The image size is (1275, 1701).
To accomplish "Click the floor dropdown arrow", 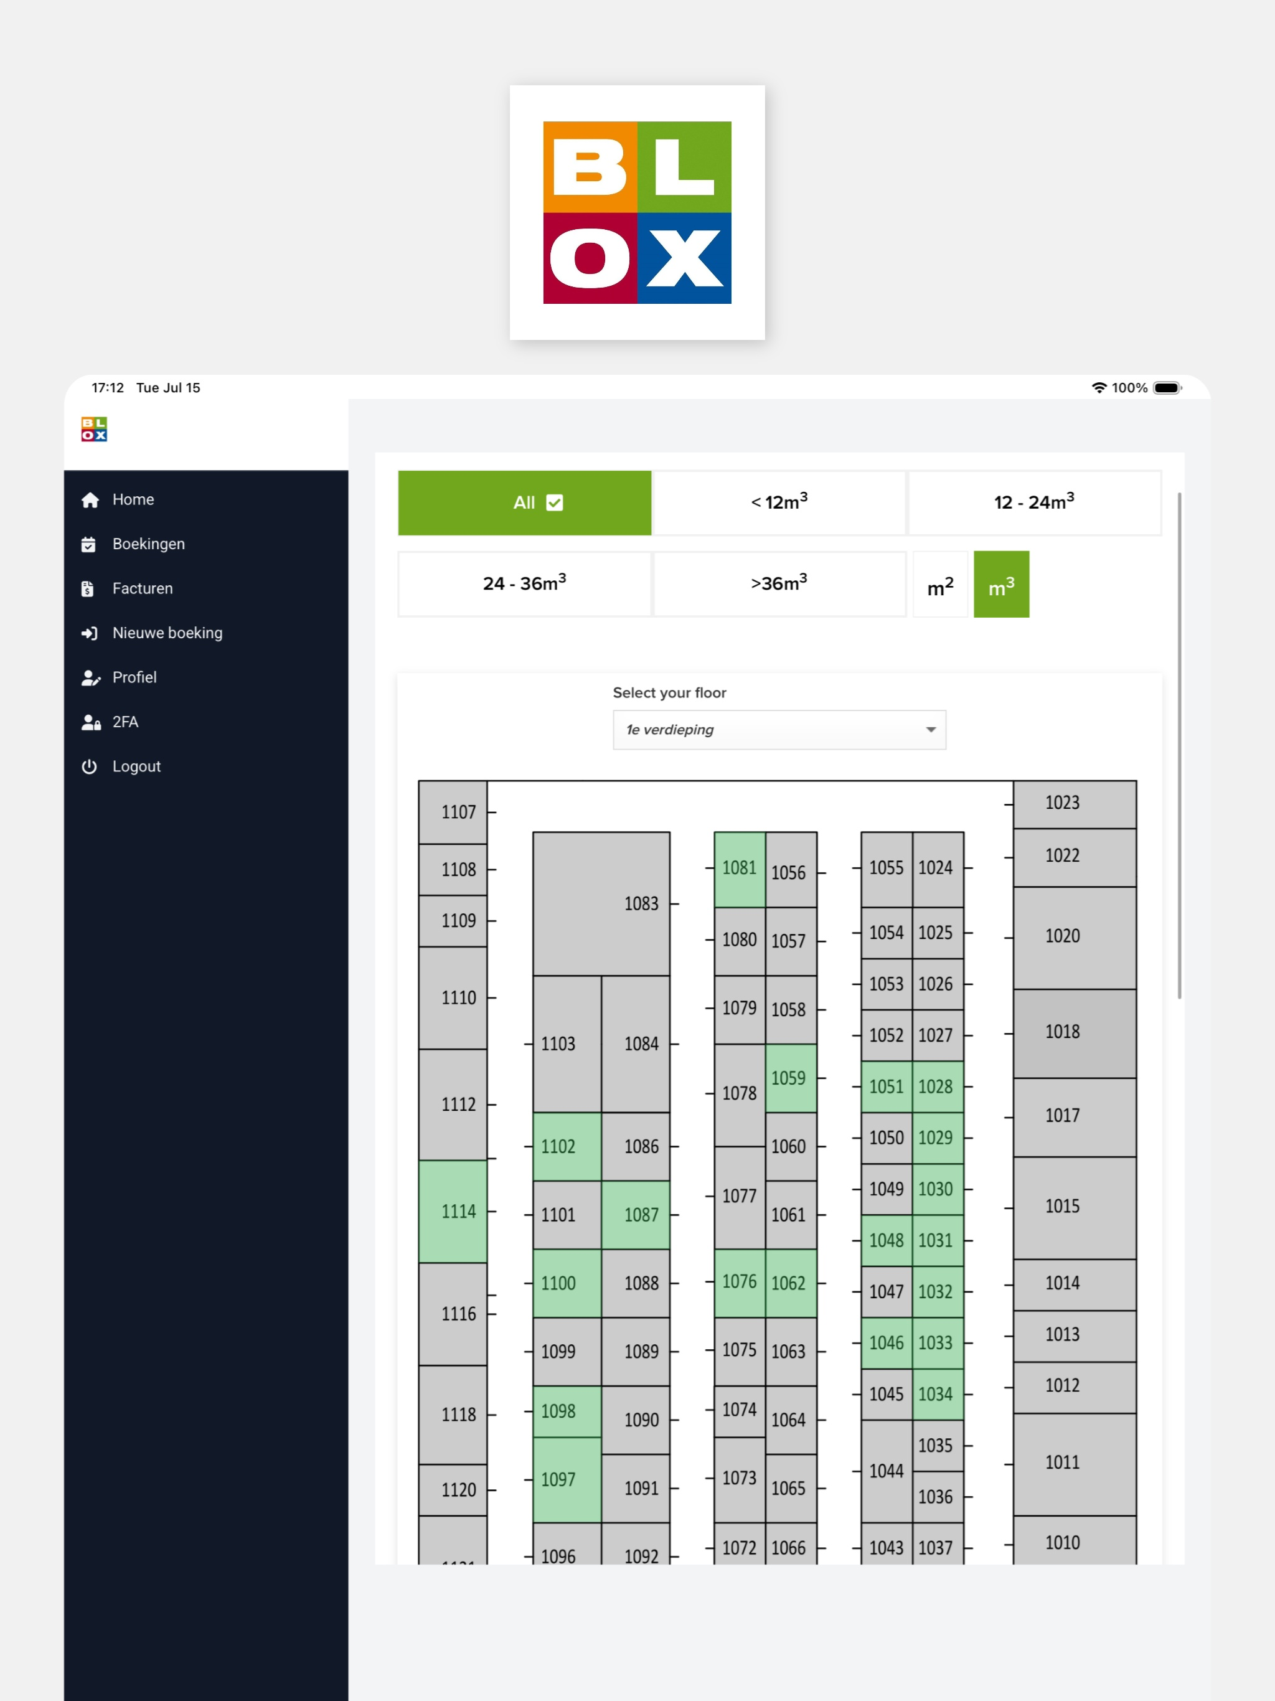I will coord(931,730).
